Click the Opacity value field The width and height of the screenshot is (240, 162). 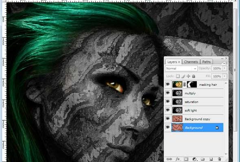click(217, 68)
